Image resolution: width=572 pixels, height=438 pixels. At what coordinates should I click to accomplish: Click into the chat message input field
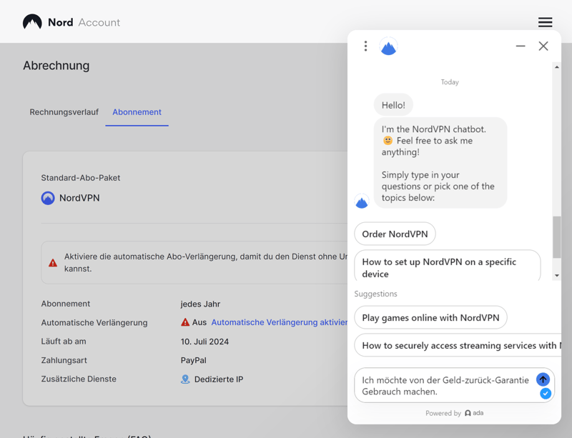445,386
